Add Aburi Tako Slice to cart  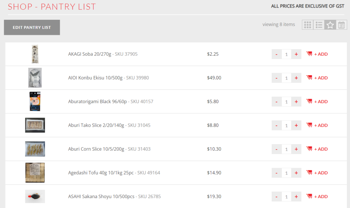[317, 125]
